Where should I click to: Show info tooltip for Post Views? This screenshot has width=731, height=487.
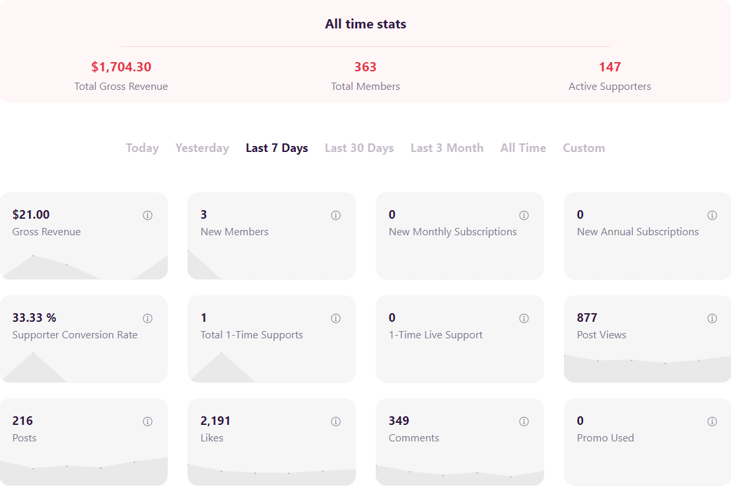pos(712,318)
